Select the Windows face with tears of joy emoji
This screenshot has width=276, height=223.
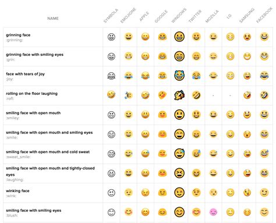tap(179, 76)
